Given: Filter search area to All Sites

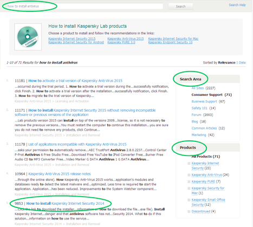Looking at the screenshot, I should (198, 88).
